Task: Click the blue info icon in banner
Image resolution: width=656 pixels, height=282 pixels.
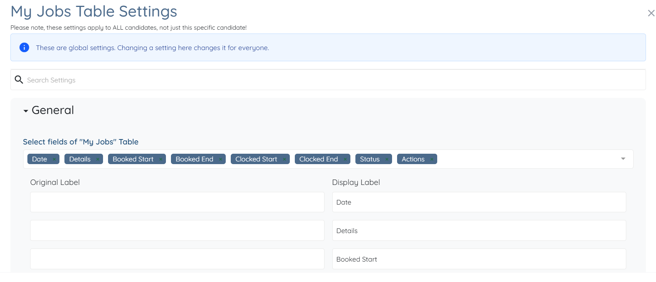Action: (x=24, y=47)
